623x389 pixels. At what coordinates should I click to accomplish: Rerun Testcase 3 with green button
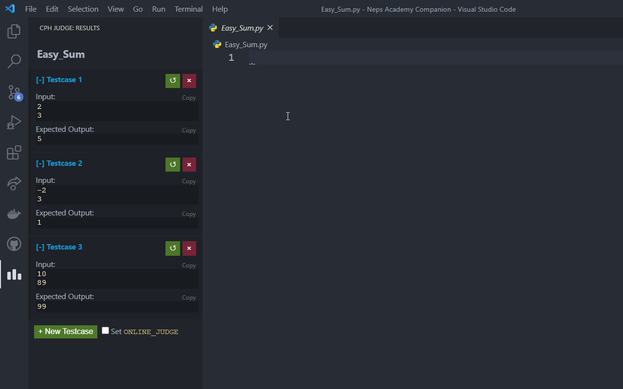(173, 248)
